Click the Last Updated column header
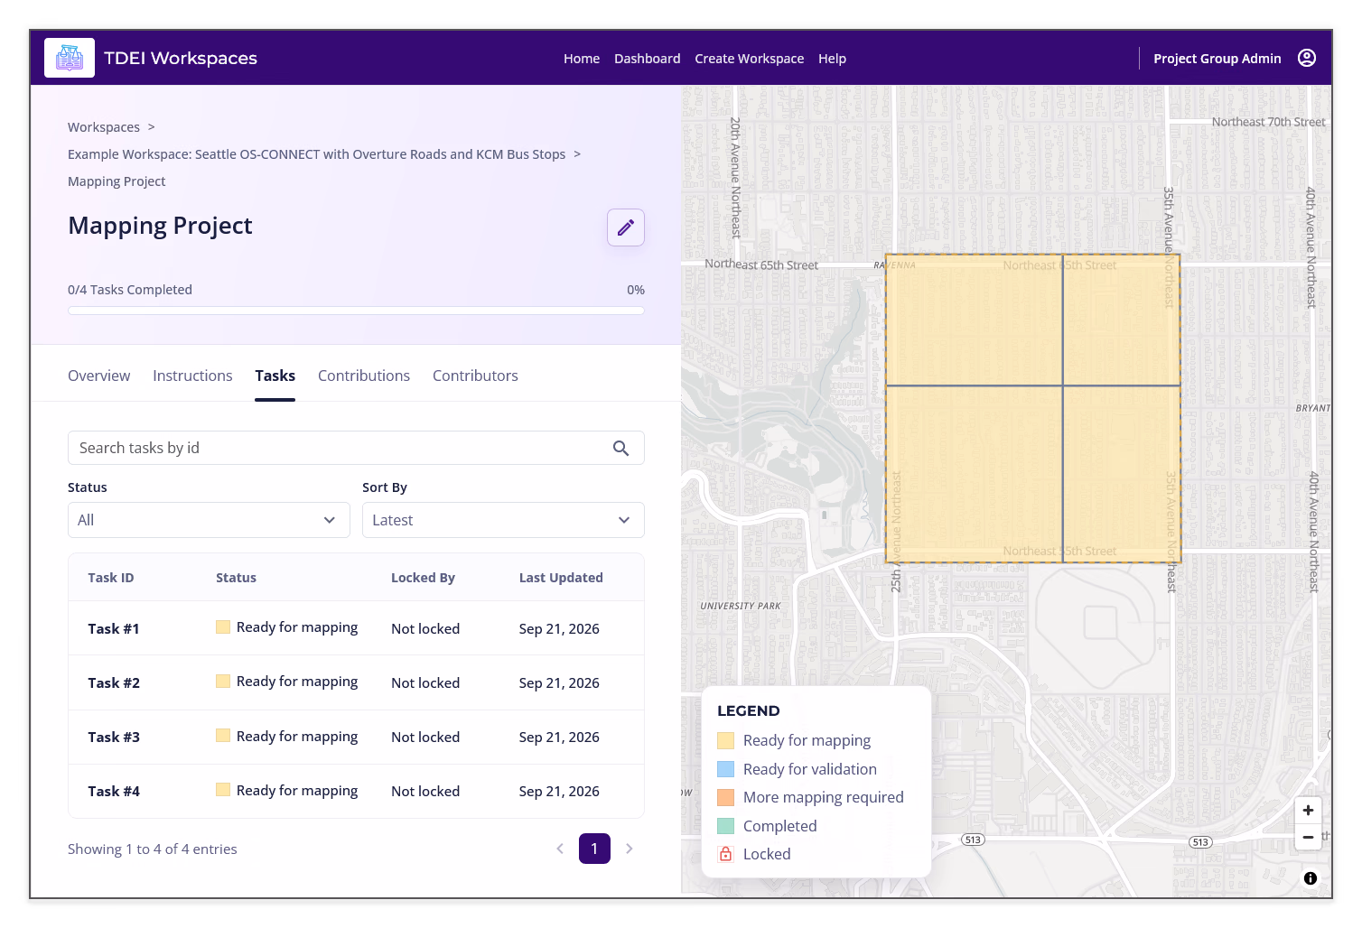The height and width of the screenshot is (928, 1362). pyautogui.click(x=561, y=578)
